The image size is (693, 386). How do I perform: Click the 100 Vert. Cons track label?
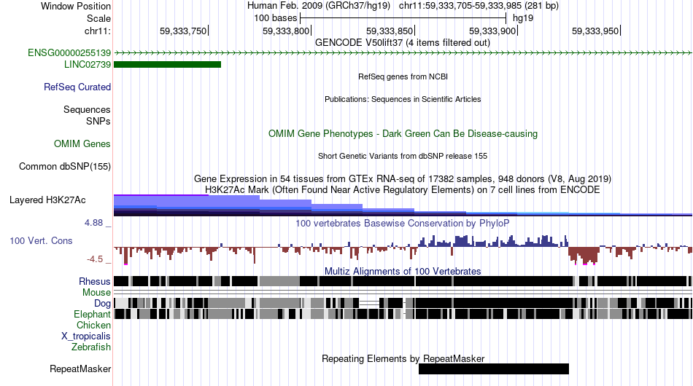tap(41, 241)
